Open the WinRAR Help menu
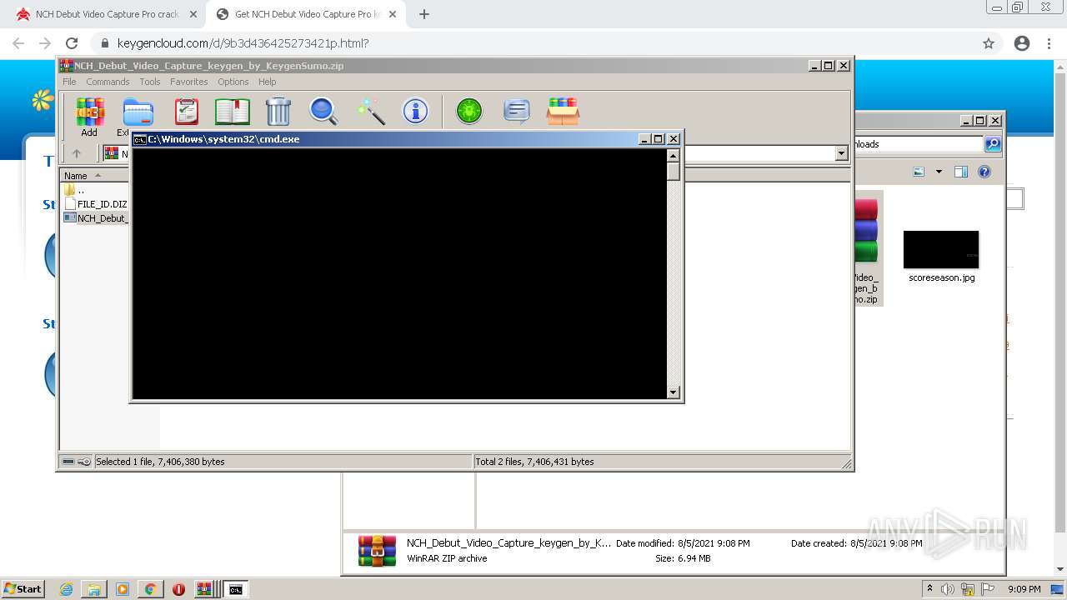The width and height of the screenshot is (1067, 600). [x=267, y=82]
